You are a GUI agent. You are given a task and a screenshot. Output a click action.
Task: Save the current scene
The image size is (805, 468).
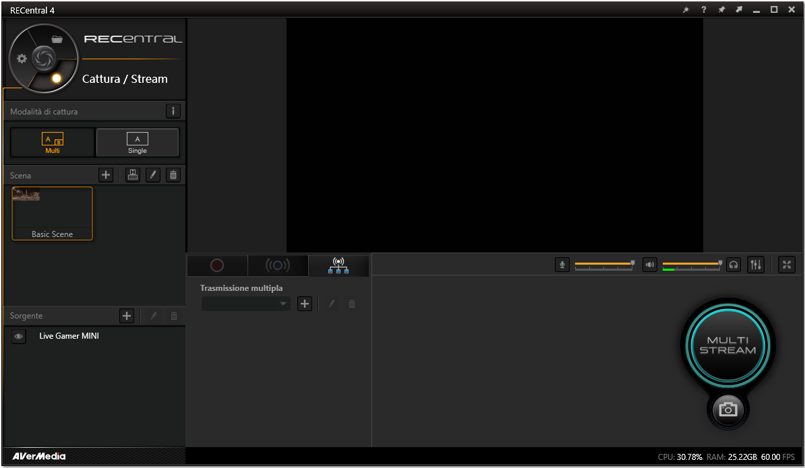(133, 175)
